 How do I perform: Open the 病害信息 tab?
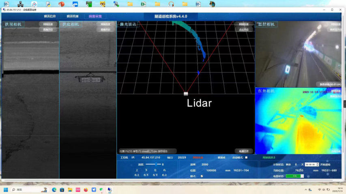pyautogui.click(x=50, y=17)
